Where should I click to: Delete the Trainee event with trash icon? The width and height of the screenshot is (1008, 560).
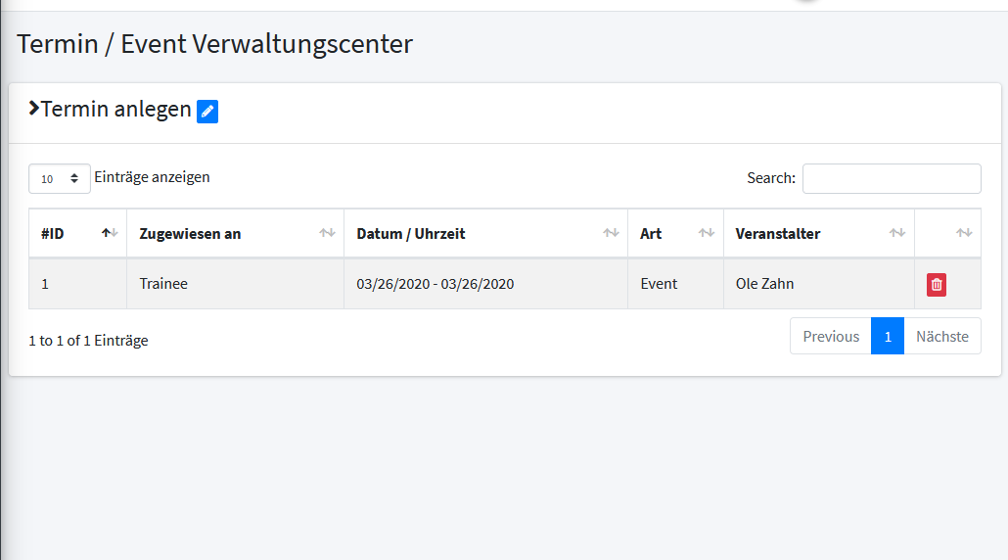point(936,284)
